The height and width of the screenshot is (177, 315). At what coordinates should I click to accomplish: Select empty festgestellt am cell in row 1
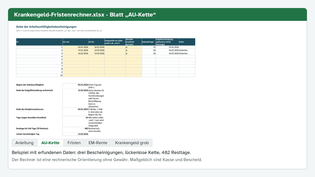coord(115,47)
